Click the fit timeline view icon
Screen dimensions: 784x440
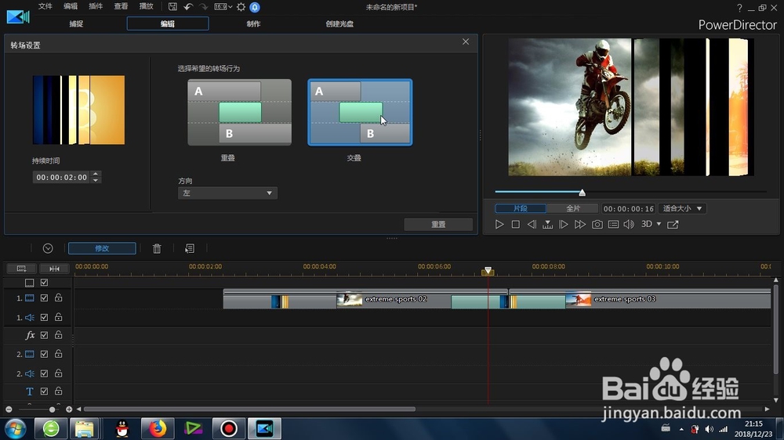[x=54, y=269]
